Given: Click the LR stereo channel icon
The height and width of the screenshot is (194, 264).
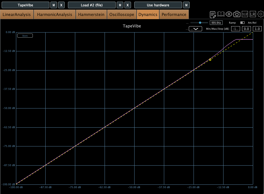Looking at the screenshot, I should (x=253, y=14).
